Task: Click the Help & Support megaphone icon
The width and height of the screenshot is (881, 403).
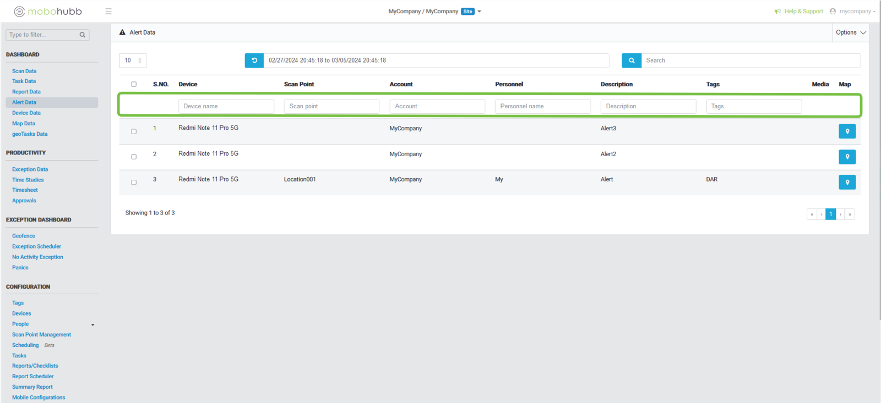Action: (777, 12)
